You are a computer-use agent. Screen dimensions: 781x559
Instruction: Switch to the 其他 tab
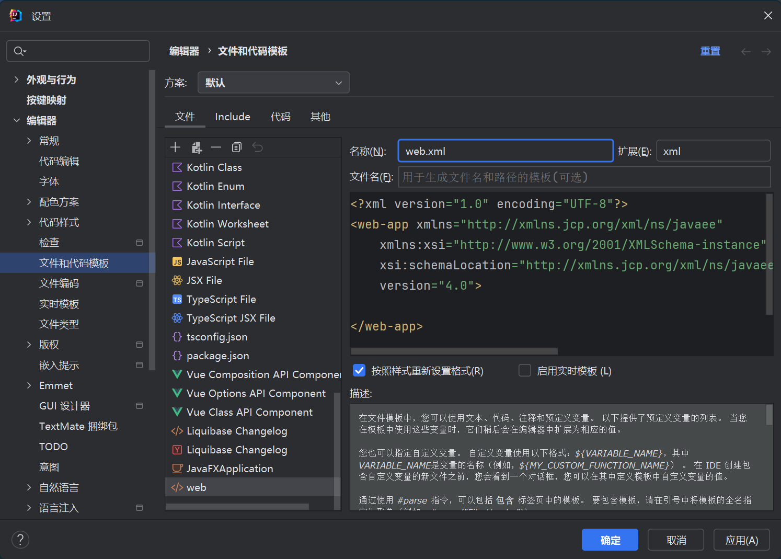click(320, 117)
